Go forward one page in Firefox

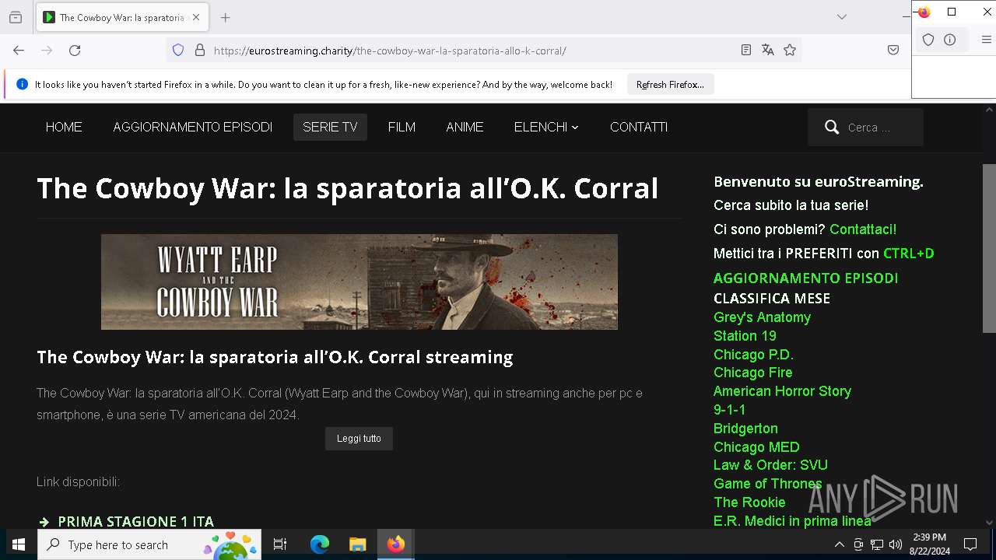(47, 51)
